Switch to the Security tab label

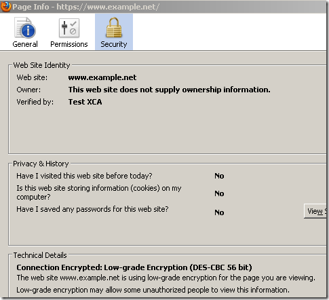click(114, 44)
